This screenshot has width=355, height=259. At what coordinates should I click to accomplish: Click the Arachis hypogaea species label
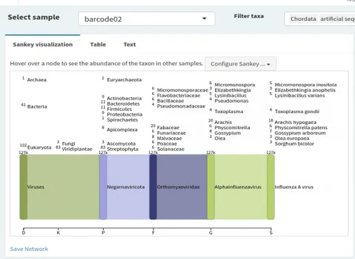tap(295, 122)
